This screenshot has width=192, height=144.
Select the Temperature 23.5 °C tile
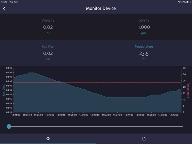point(144,53)
